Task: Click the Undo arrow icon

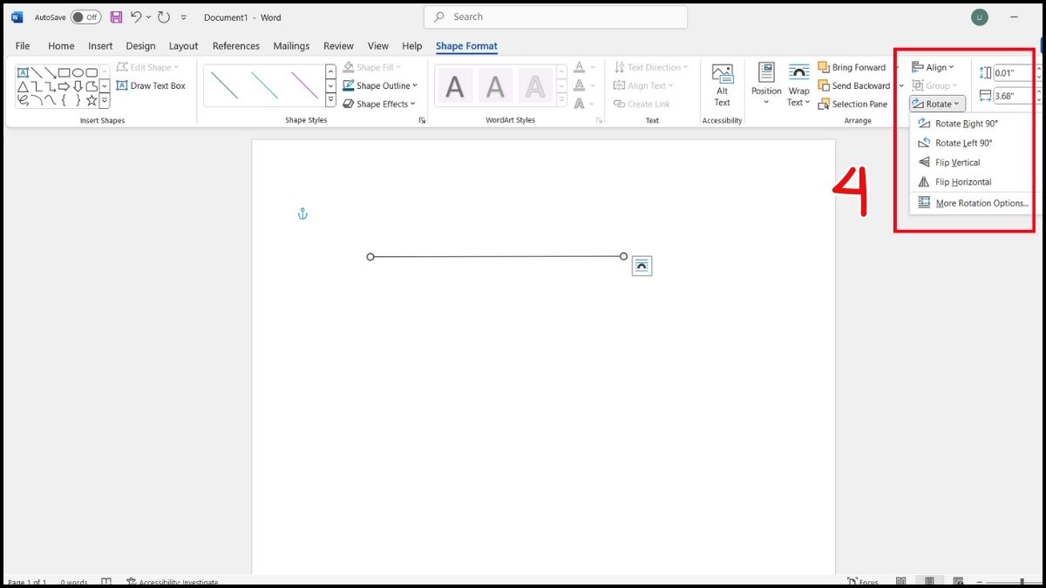Action: [137, 17]
